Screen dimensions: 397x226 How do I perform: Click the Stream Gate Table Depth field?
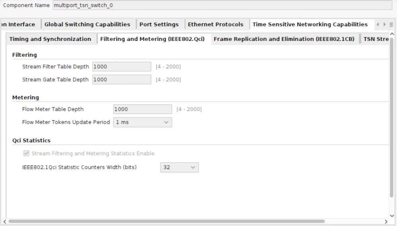click(122, 79)
